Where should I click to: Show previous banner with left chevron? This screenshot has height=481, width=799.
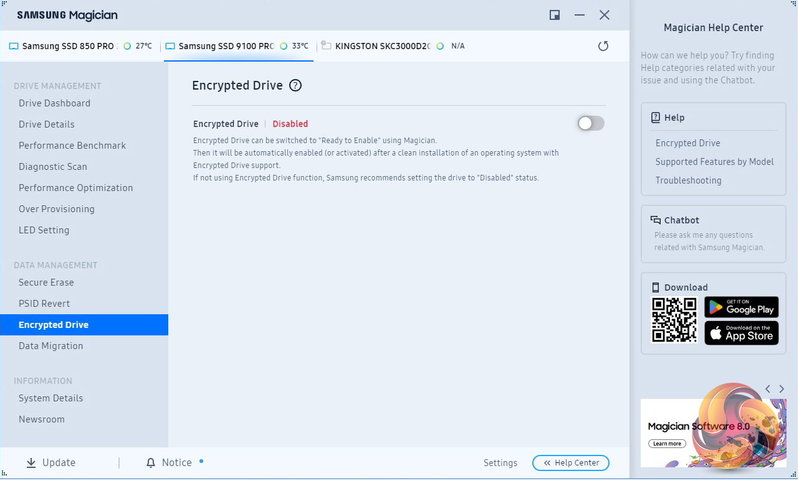pos(768,389)
